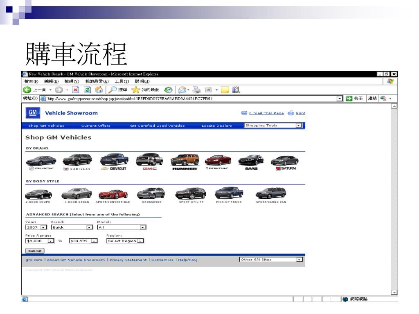
Task: Click the icon right of Links label
Action: pyautogui.click(x=383, y=98)
